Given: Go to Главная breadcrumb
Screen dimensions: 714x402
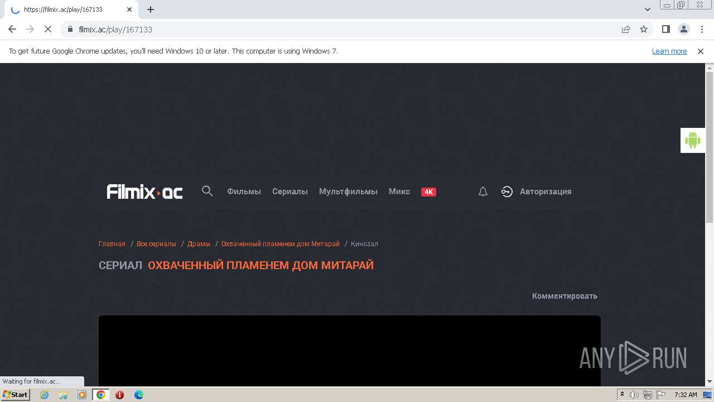Looking at the screenshot, I should (112, 244).
